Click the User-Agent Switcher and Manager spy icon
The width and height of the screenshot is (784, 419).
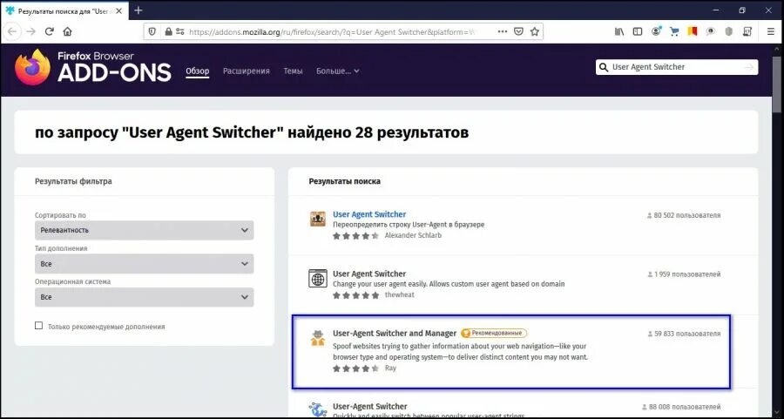pyautogui.click(x=317, y=337)
